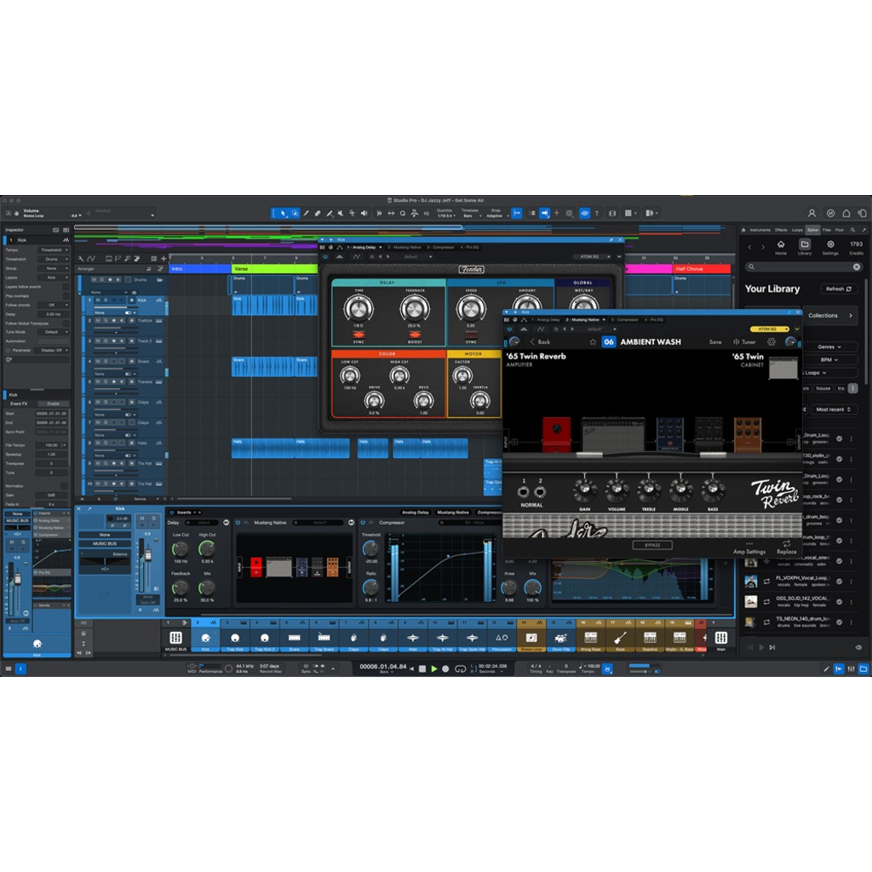This screenshot has width=872, height=872.
Task: Click the Verse marker in the arranger track
Action: [x=275, y=268]
